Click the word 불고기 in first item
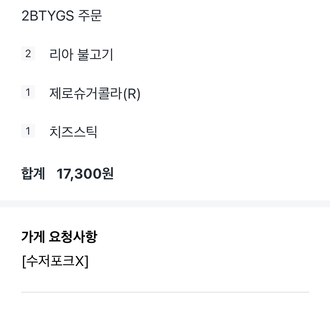Screen dimensions: 330x312 click(x=95, y=55)
